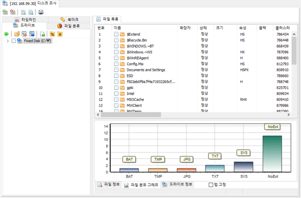Click the ESD folder icon
The height and width of the screenshot is (198, 301).
[122, 76]
